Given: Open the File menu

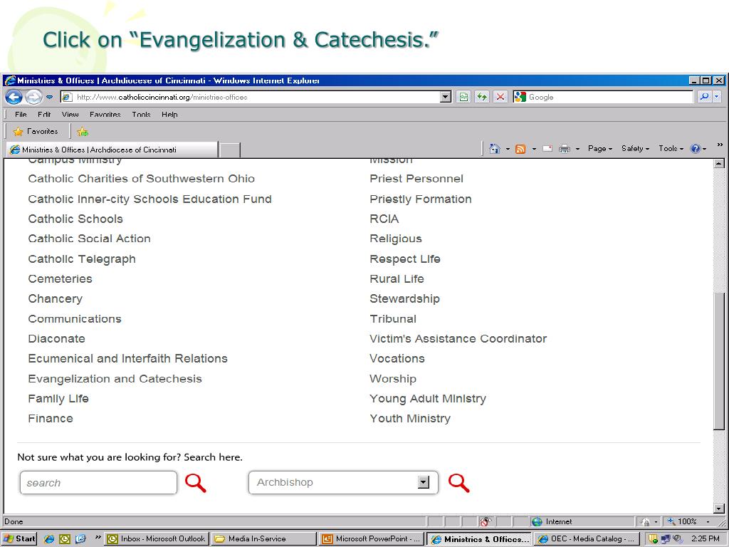Looking at the screenshot, I should [x=21, y=115].
